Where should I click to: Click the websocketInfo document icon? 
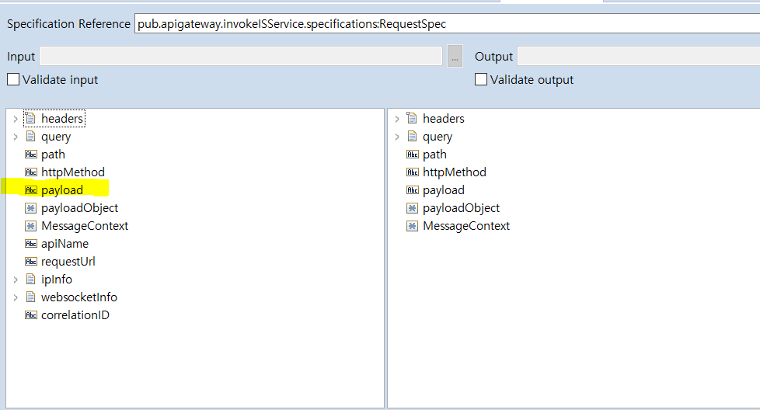tap(31, 297)
